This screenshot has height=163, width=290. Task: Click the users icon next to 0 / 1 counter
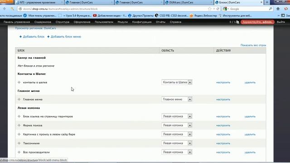click(237, 22)
